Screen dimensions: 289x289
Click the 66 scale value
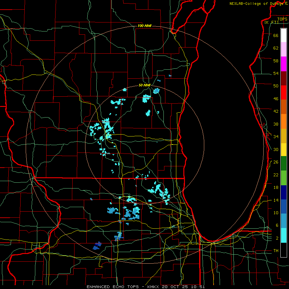pyautogui.click(x=276, y=35)
